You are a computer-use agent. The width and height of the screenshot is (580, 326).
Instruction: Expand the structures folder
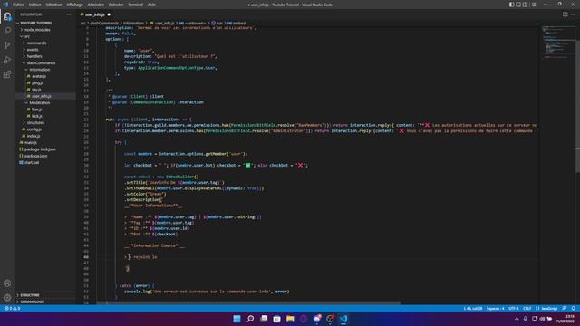(44, 123)
